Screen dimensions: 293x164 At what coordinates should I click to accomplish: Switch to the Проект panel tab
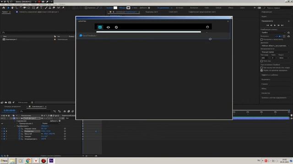(x=5, y=12)
